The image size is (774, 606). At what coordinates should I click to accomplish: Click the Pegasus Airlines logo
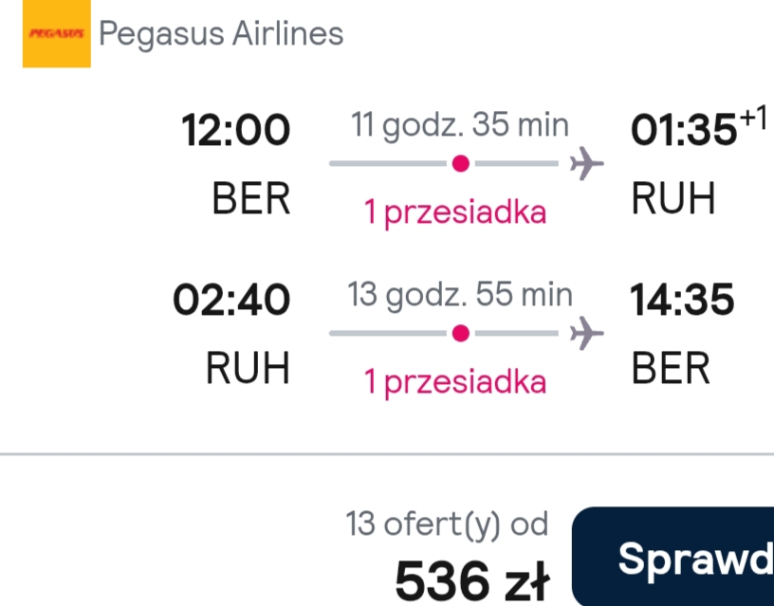(57, 33)
